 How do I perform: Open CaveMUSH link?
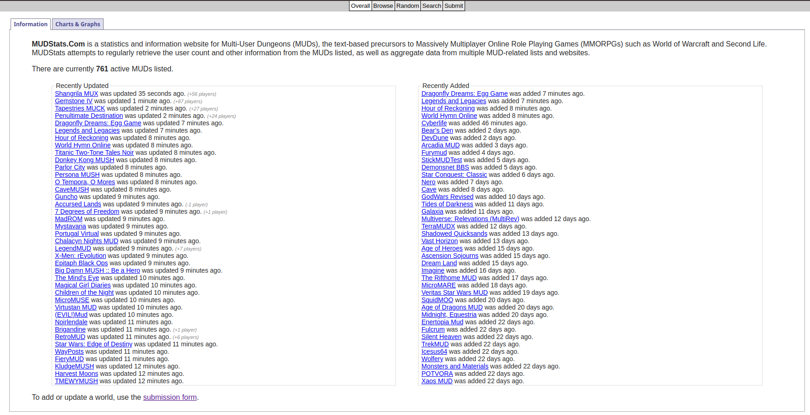click(72, 189)
